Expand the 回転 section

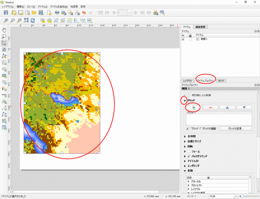185,146
